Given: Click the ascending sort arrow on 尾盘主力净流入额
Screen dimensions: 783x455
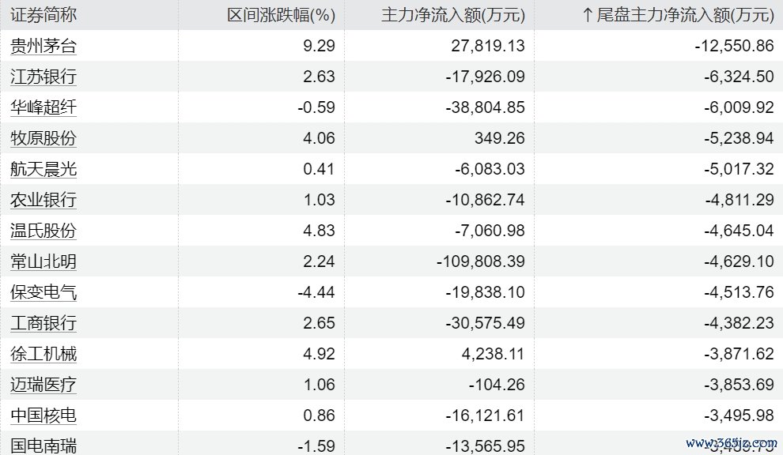Looking at the screenshot, I should click(587, 14).
